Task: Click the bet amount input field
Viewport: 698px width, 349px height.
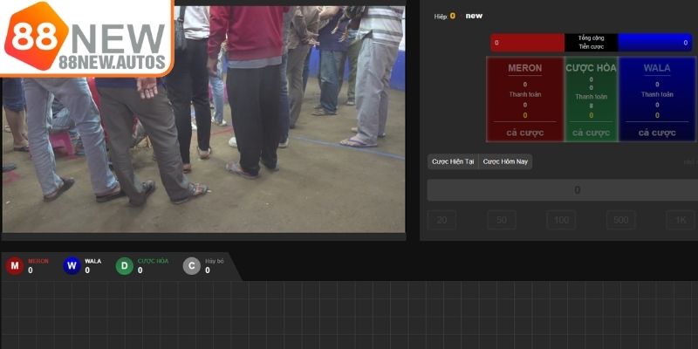Action: click(563, 190)
